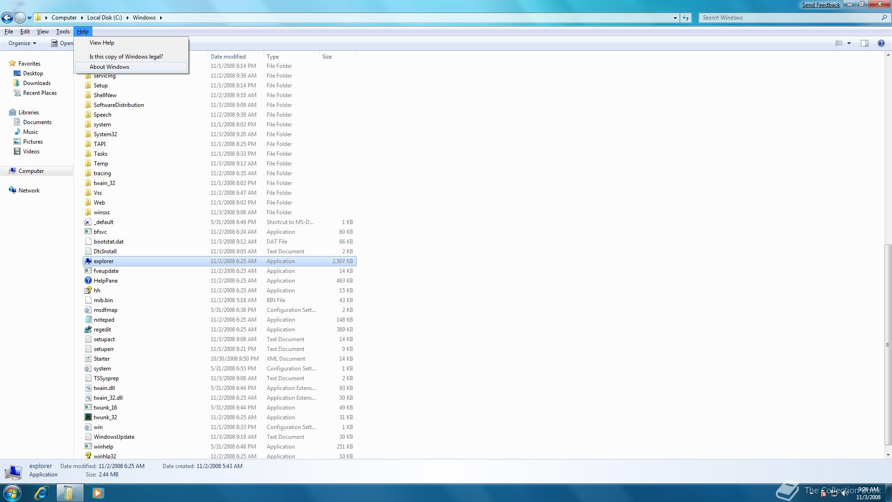Viewport: 892px width, 502px height.
Task: Choose Is this copy of Windows legal?
Action: click(131, 57)
